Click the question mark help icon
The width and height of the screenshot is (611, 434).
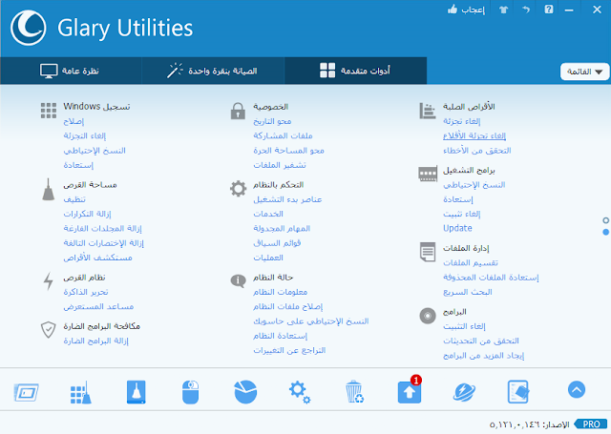pos(549,10)
